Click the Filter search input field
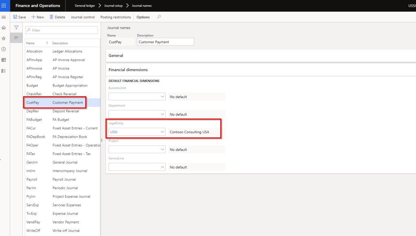 point(64,30)
